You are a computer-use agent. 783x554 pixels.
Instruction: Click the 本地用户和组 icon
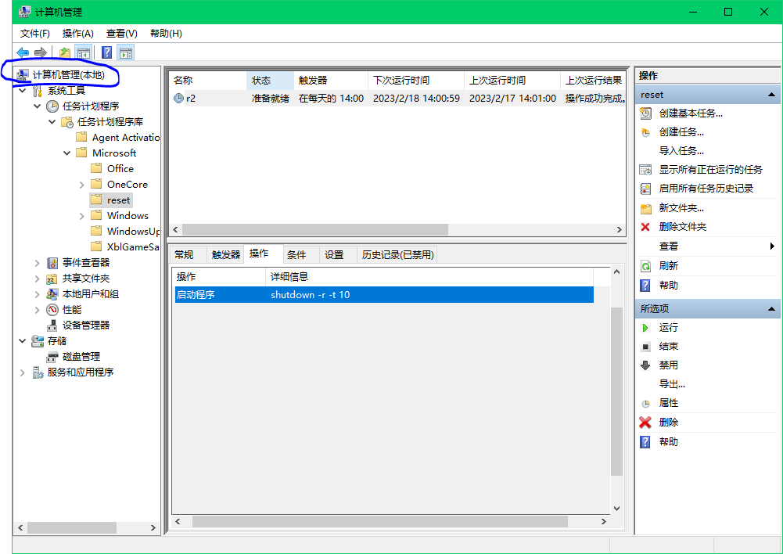pyautogui.click(x=52, y=294)
